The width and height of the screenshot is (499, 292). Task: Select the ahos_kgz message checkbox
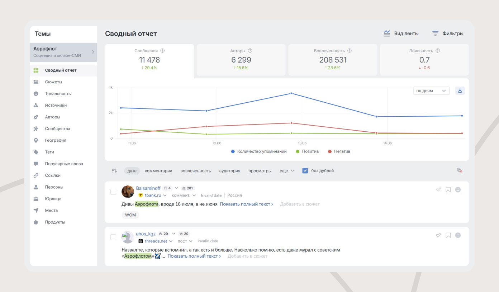(113, 237)
